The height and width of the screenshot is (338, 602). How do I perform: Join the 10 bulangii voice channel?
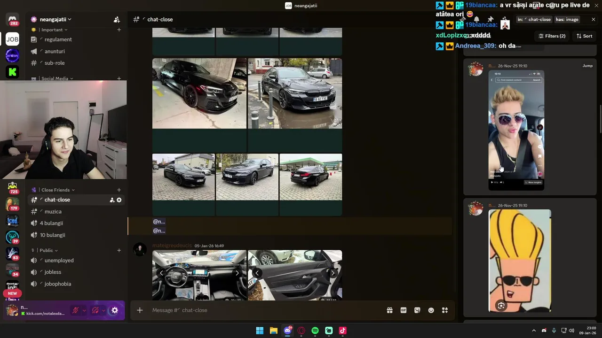pyautogui.click(x=75, y=235)
